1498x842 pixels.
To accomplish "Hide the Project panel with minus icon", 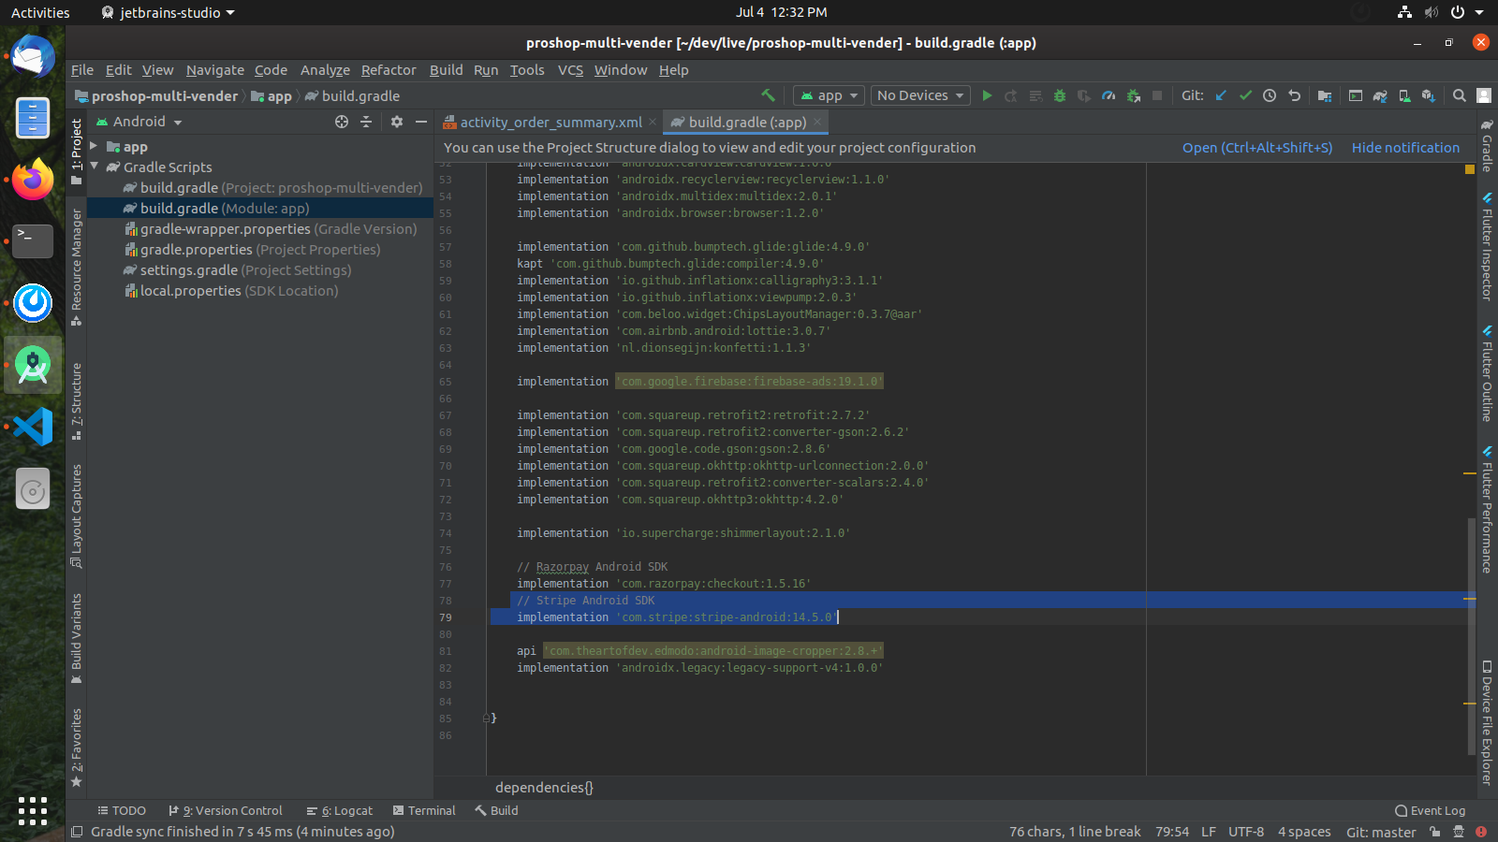I will pos(421,122).
